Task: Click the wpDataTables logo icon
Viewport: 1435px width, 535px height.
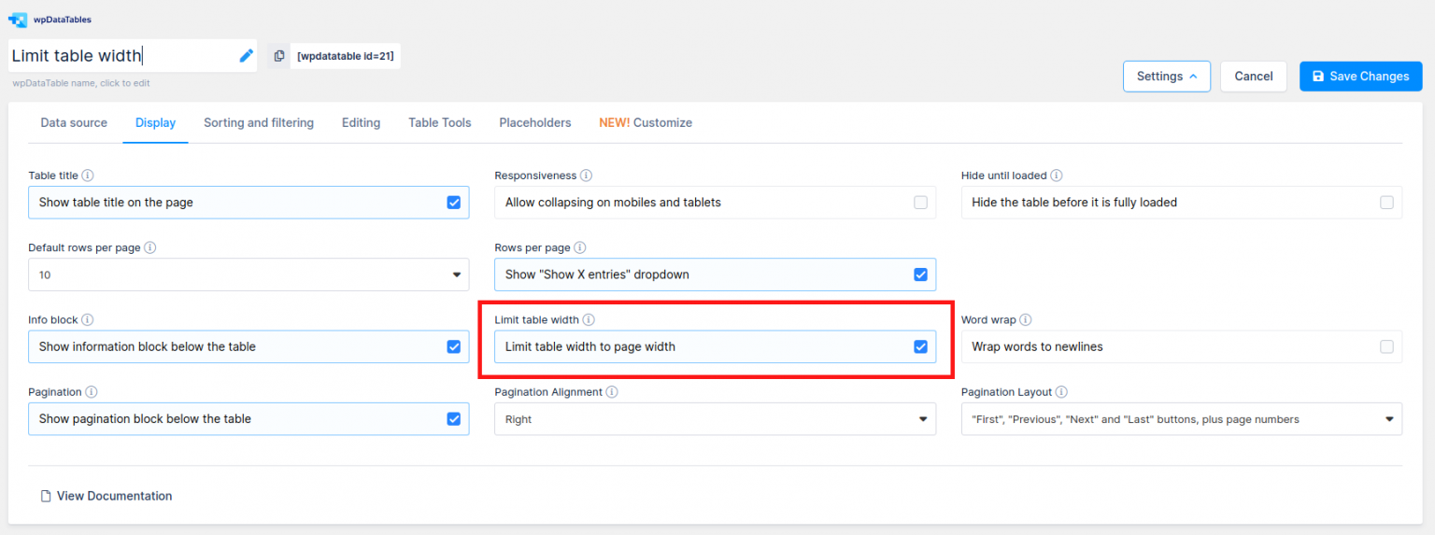Action: (x=18, y=19)
